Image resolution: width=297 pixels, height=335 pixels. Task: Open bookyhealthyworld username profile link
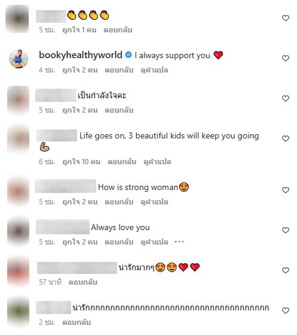coord(81,55)
